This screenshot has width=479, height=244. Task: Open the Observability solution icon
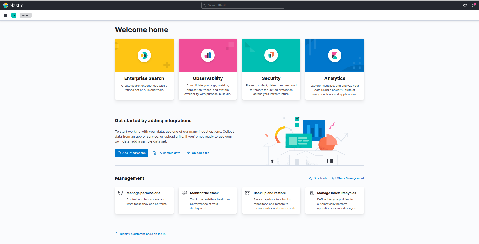point(208,55)
